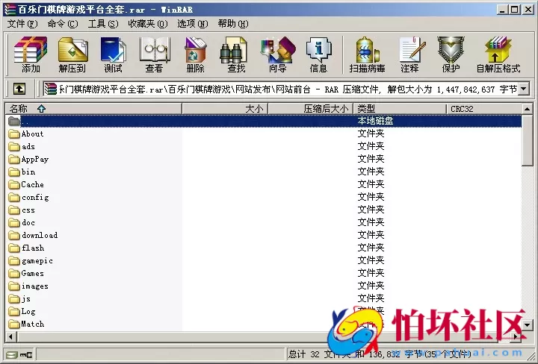Screen dimensions: 538x364
Task: Launch the Wizard (向导) tool
Action: (x=277, y=54)
